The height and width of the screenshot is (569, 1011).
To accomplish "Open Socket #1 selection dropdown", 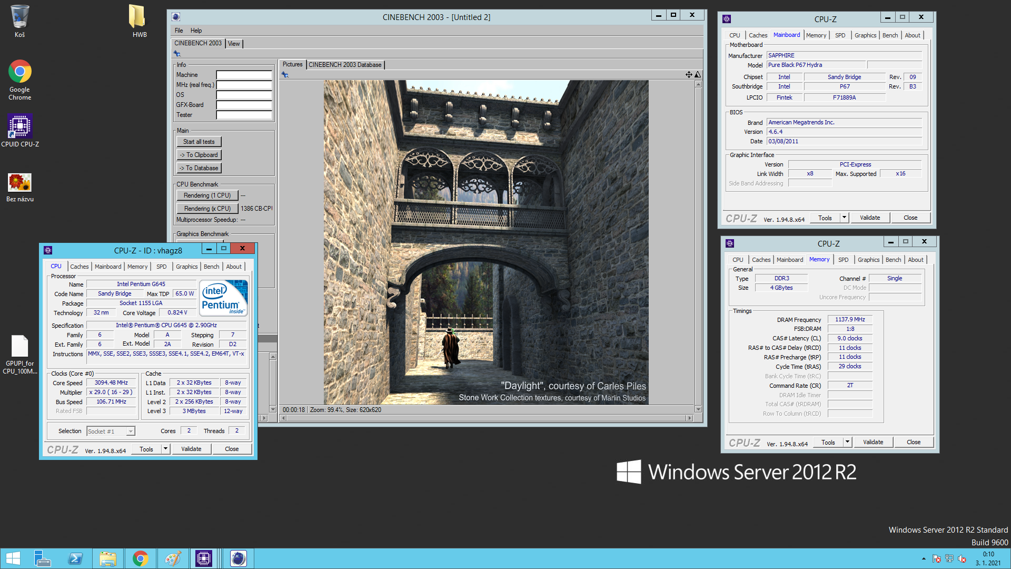I will pos(111,431).
